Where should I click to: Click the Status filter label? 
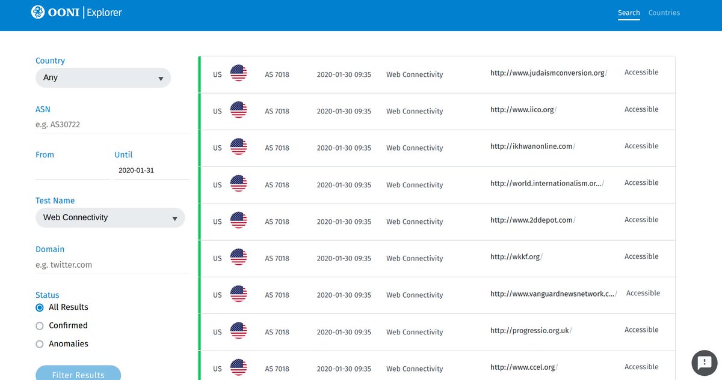48,295
